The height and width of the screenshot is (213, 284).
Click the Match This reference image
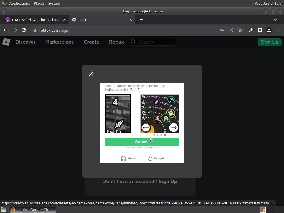point(118,114)
